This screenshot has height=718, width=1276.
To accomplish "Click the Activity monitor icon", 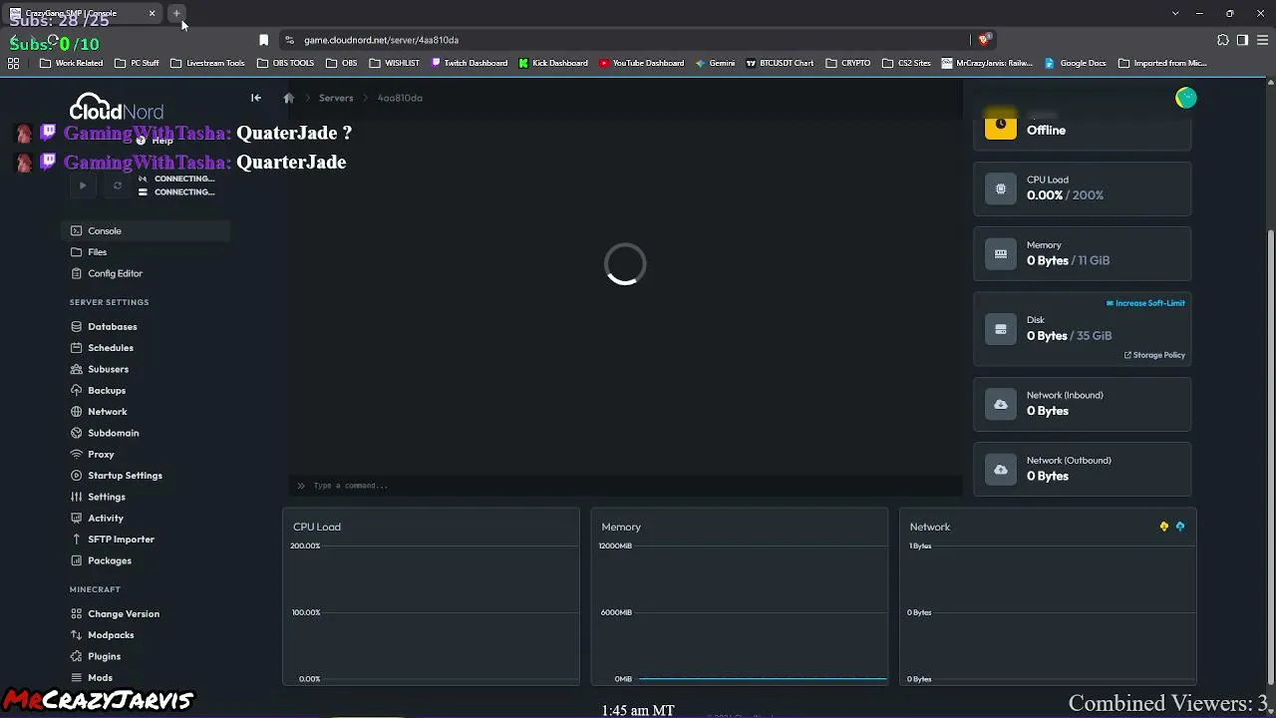I will 77,519.
